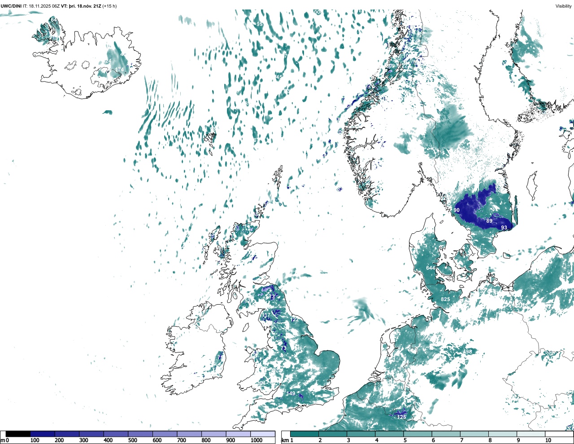Click the '1000' tick label on metre scale
Viewport: 574px width, 444px height.
(x=257, y=440)
